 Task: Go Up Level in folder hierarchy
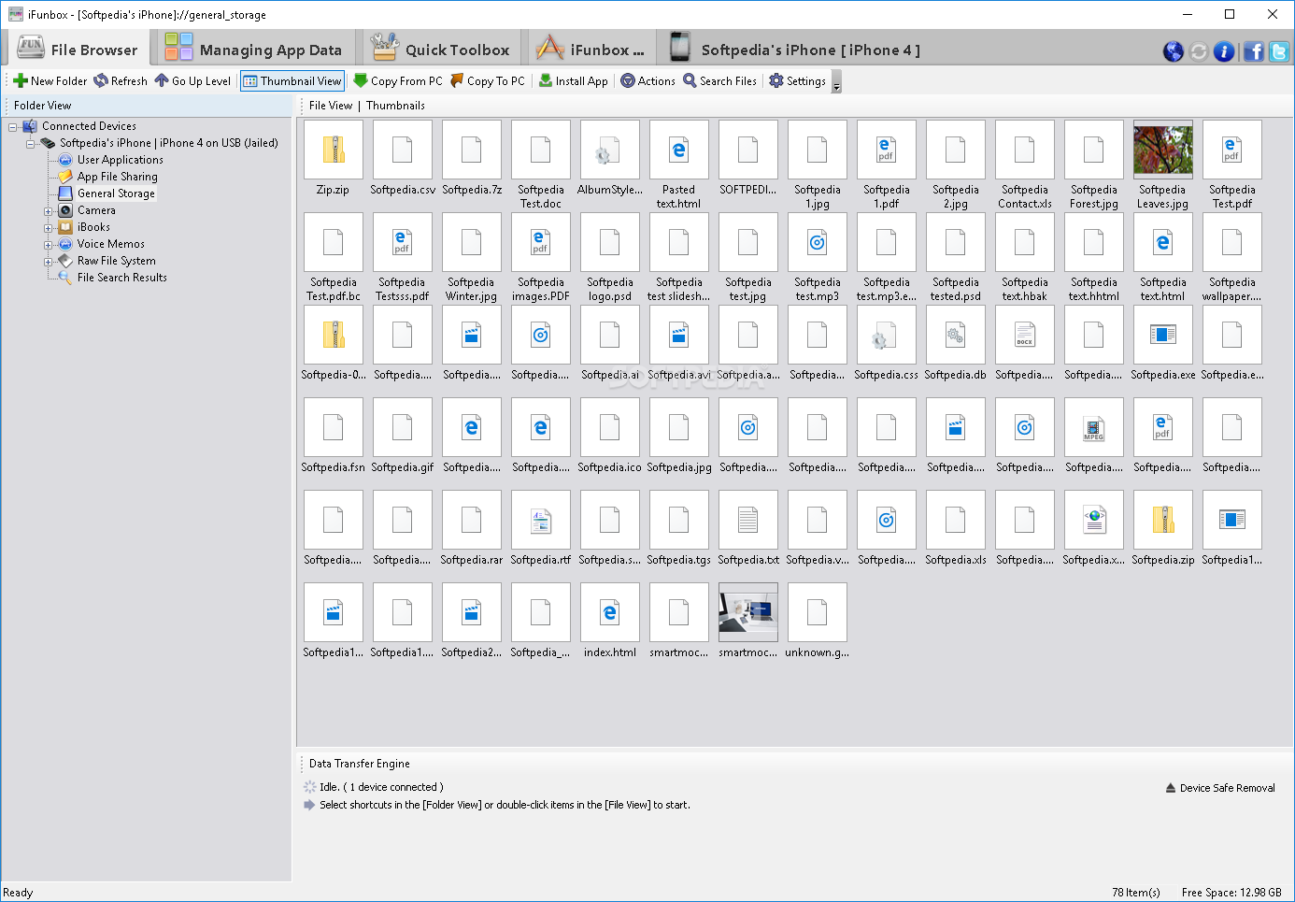pyautogui.click(x=192, y=81)
